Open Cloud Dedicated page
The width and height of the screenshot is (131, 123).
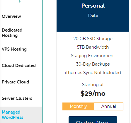[x=19, y=66]
